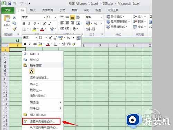Toggle Underline in the ribbon font group
Image resolution: width=173 pixels, height=130 pixels.
point(35,24)
